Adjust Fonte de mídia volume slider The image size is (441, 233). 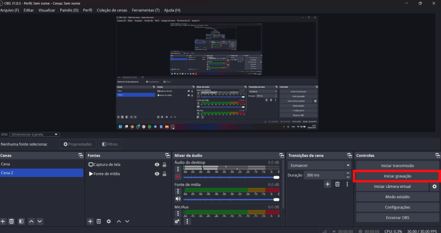(231, 199)
